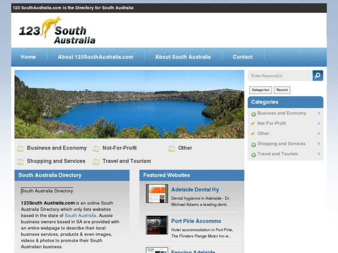Open Other category link below banner
Screen dimensions: 338x253
click(185, 148)
